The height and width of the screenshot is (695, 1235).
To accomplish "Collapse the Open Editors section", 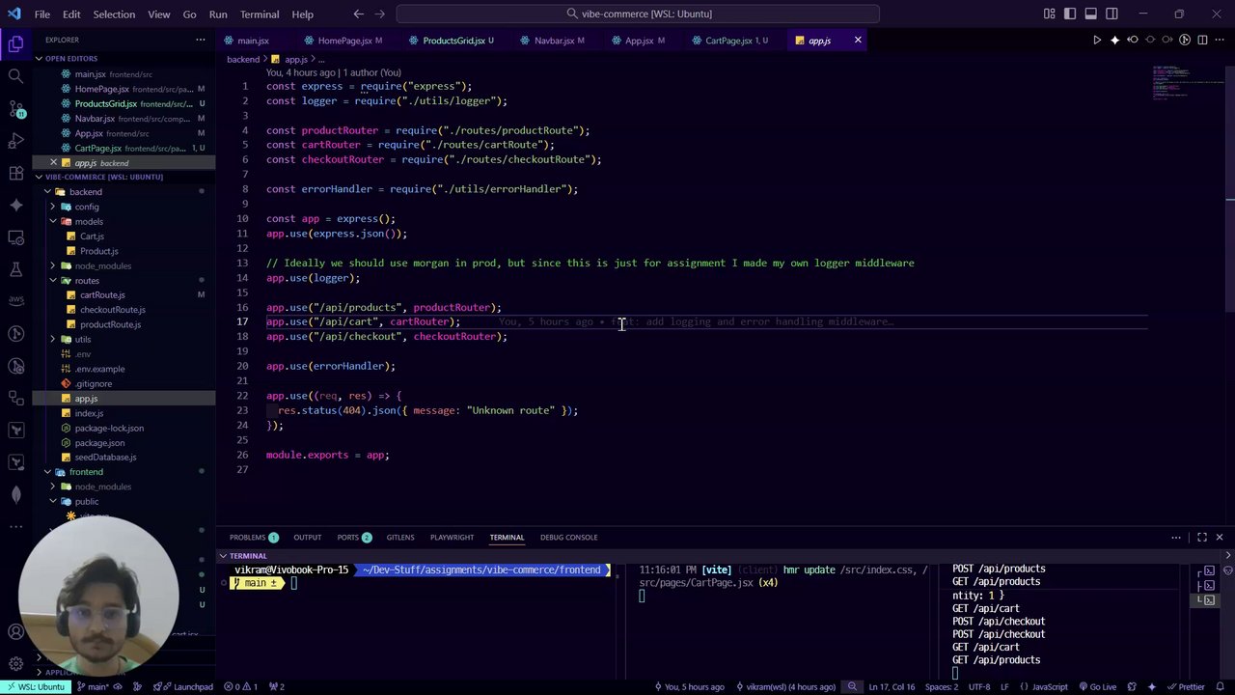I will pyautogui.click(x=70, y=59).
